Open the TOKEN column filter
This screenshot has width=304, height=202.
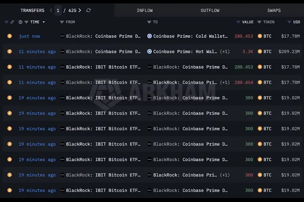[x=259, y=22]
